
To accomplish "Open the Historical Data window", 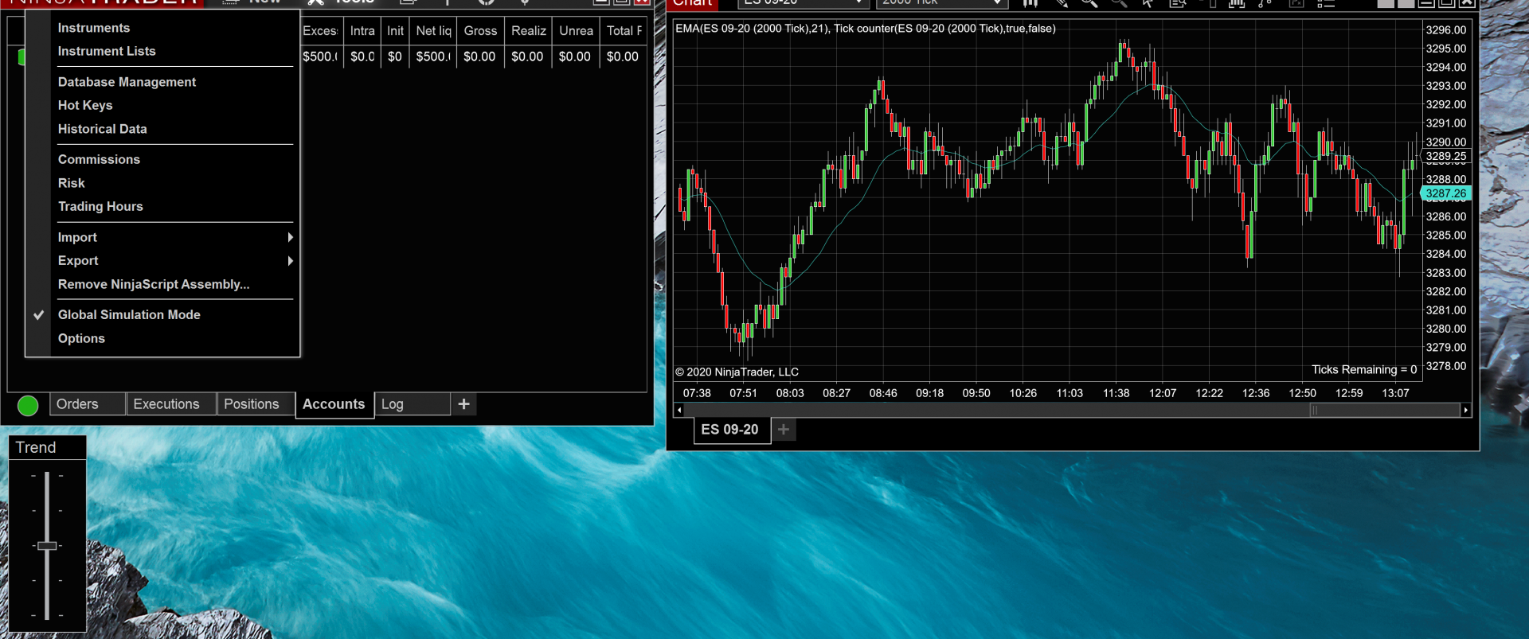I will pos(102,129).
